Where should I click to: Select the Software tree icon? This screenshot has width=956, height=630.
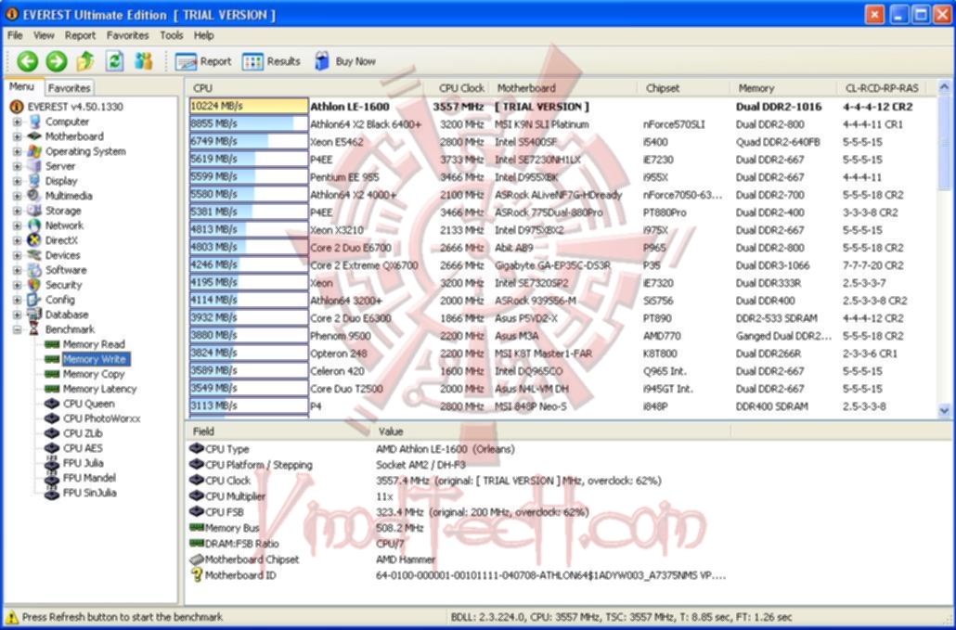[x=34, y=270]
